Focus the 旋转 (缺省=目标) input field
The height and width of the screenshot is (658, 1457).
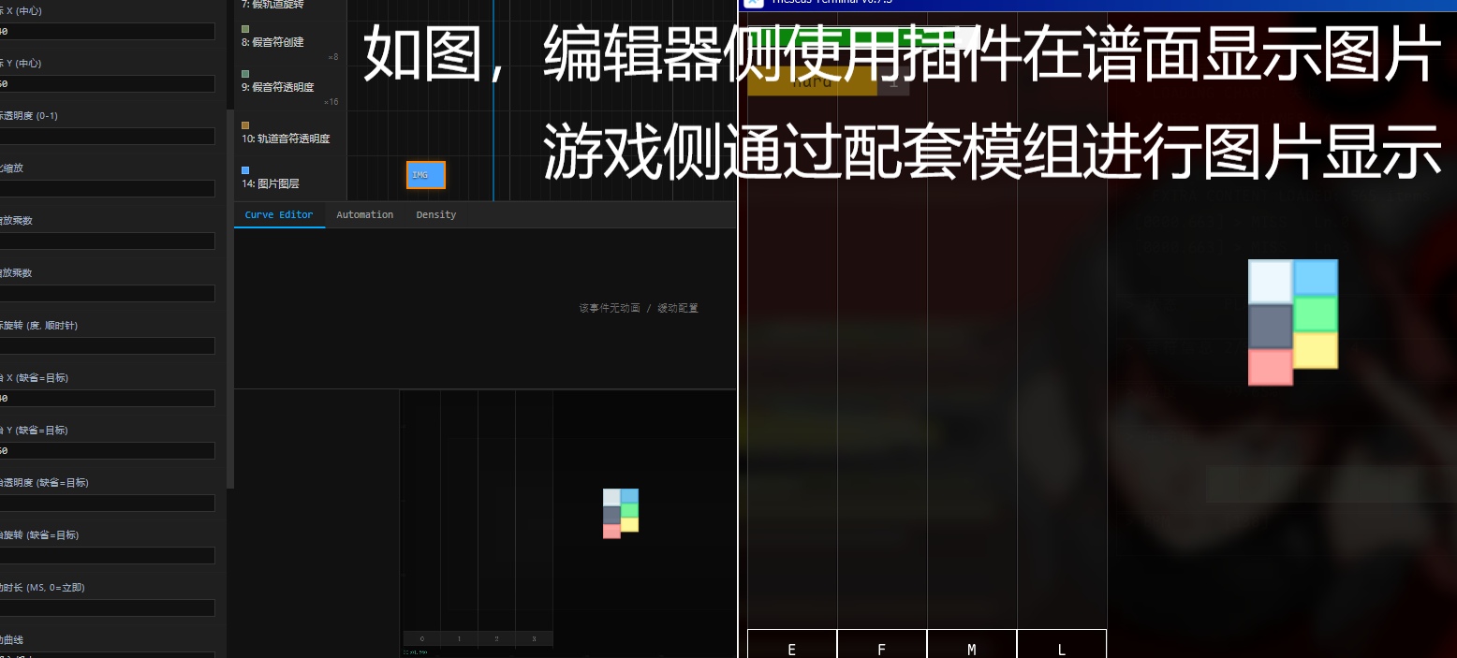point(107,556)
